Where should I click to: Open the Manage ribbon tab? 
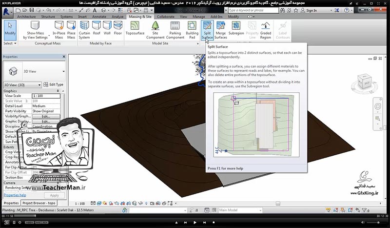point(199,17)
